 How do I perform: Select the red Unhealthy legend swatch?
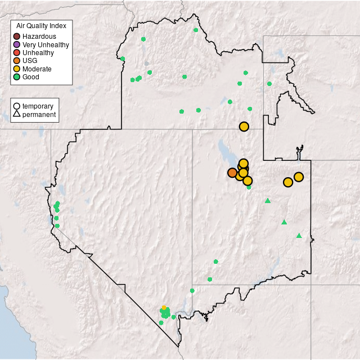pyautogui.click(x=17, y=52)
